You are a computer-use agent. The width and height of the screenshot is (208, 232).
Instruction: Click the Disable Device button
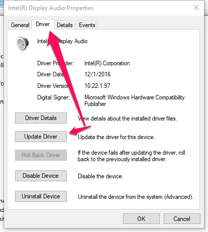pyautogui.click(x=41, y=176)
